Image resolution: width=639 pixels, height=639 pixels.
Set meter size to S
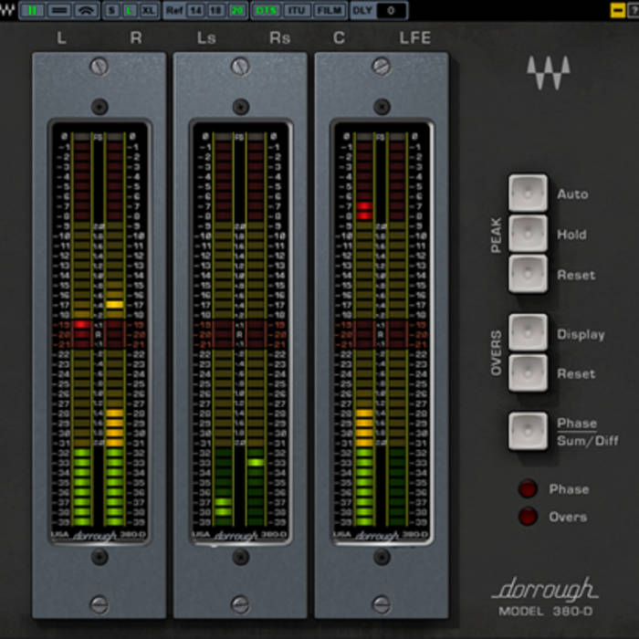112,10
